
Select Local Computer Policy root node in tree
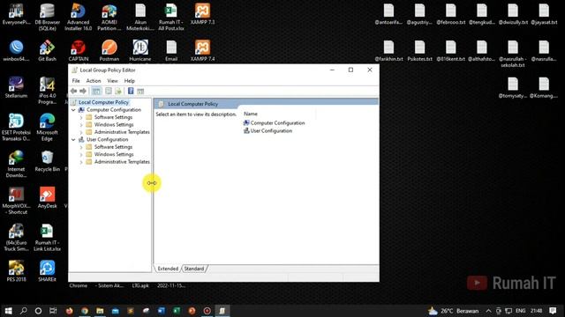(x=103, y=102)
